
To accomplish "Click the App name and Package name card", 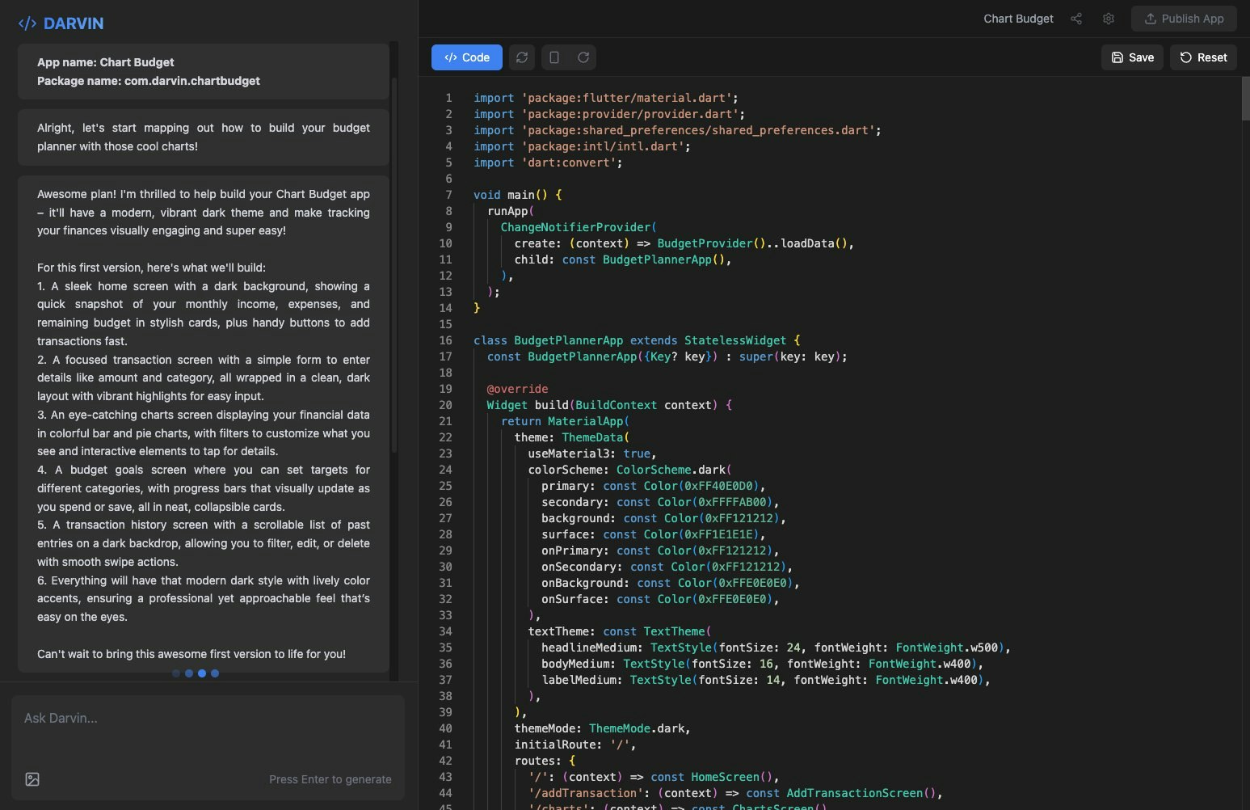I will click(204, 72).
